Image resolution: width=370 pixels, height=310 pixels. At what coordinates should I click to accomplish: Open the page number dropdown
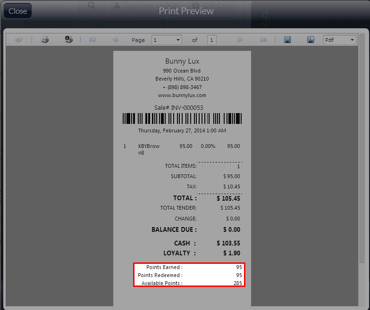178,40
